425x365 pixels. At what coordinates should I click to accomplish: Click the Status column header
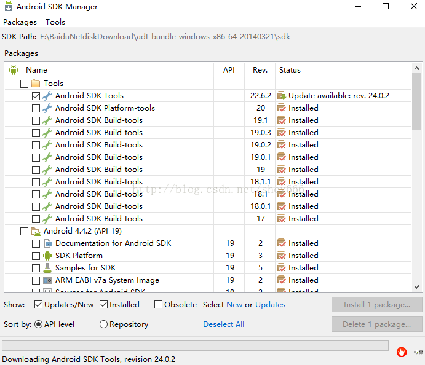tap(290, 70)
